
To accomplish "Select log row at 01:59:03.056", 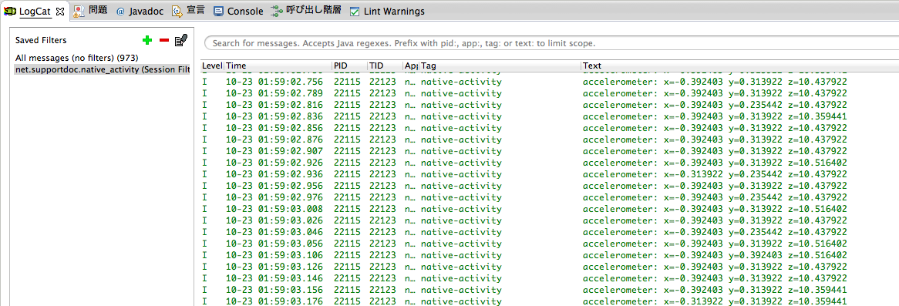I will tap(550, 244).
